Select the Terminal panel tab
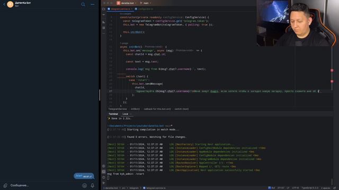This screenshot has width=339, height=190. tap(113, 114)
